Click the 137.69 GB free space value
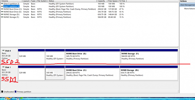Viewport: 195px width, 100px height. 112,9
